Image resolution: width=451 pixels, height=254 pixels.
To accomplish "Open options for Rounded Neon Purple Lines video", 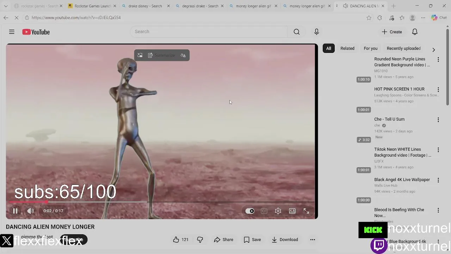I will [438, 60].
